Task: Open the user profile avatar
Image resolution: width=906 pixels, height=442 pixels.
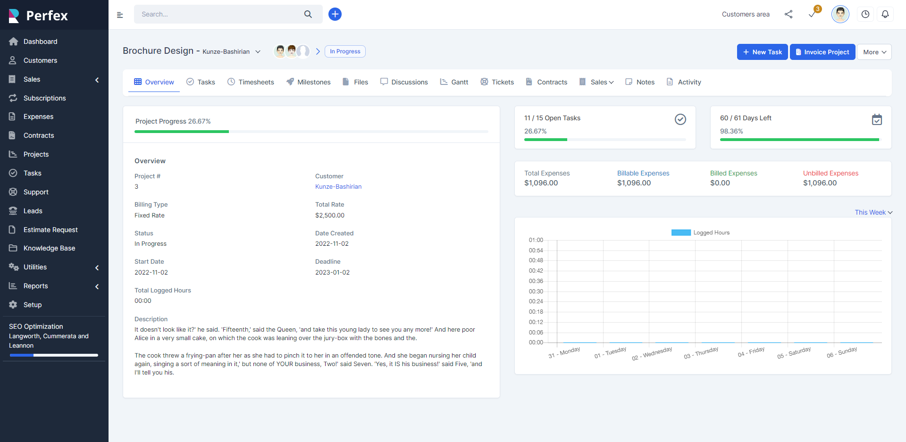Action: 840,14
